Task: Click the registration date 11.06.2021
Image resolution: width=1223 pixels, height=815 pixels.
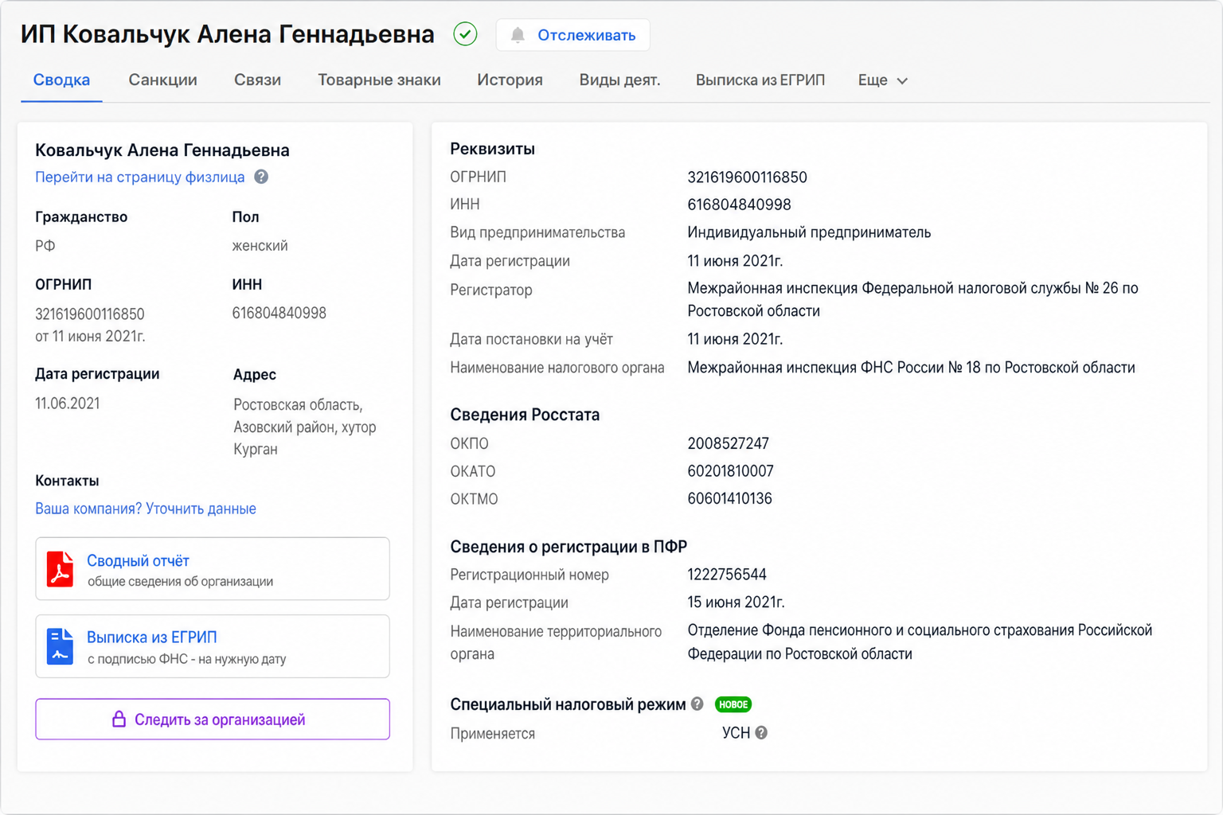Action: click(x=68, y=404)
